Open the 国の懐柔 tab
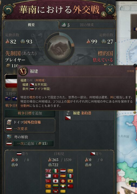 [87, 25]
